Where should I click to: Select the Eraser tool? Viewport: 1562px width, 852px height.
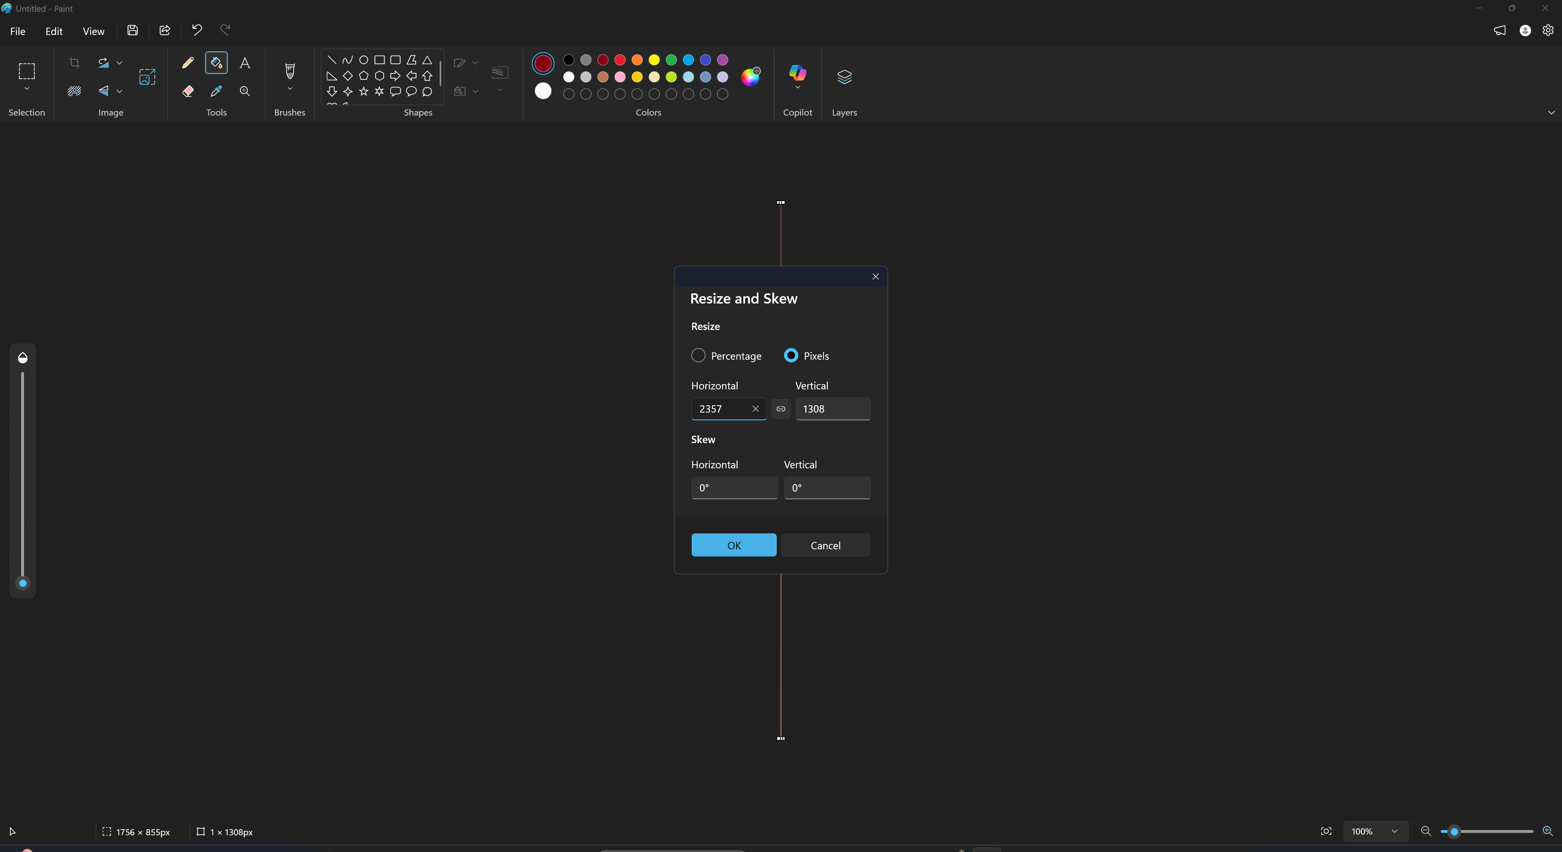tap(188, 92)
